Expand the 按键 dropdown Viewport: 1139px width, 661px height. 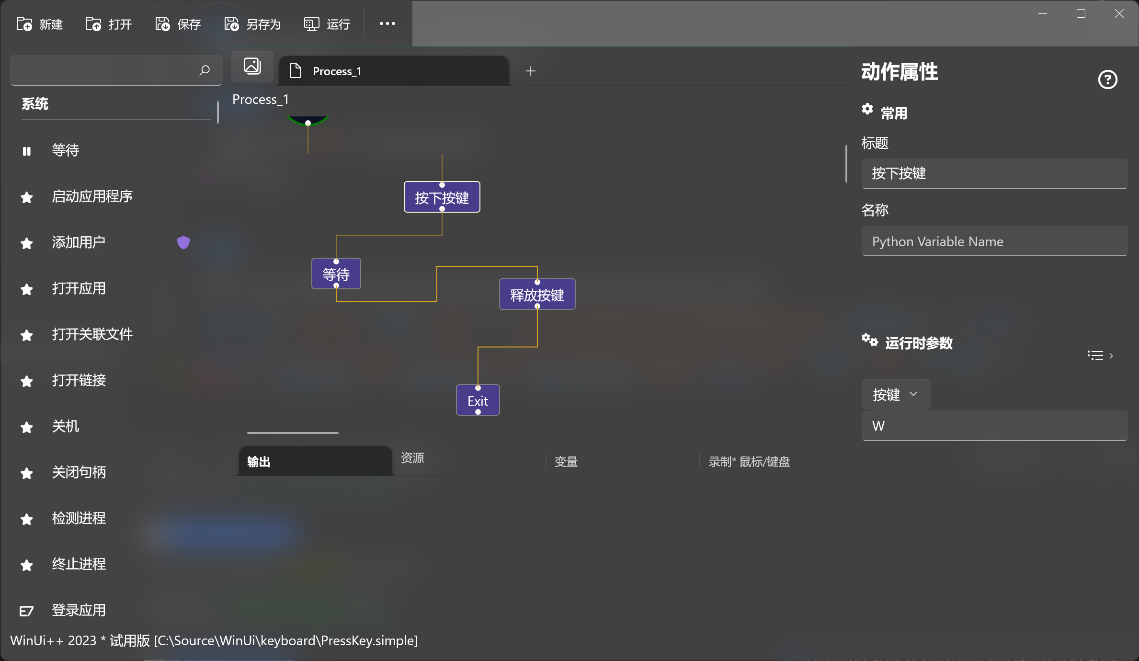[895, 394]
